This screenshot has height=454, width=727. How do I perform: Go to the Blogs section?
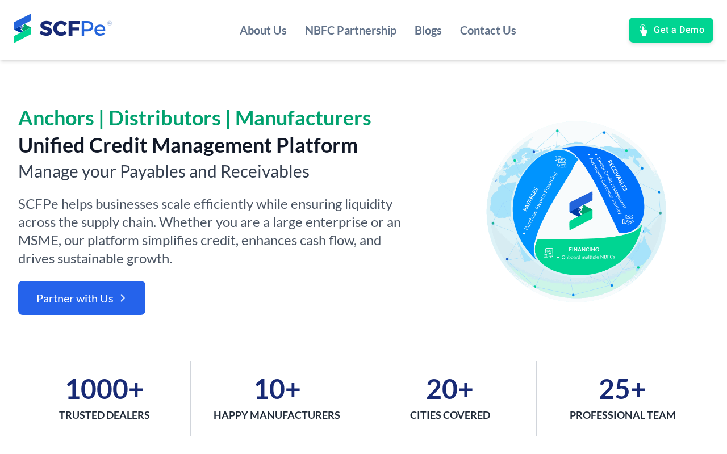(x=428, y=30)
